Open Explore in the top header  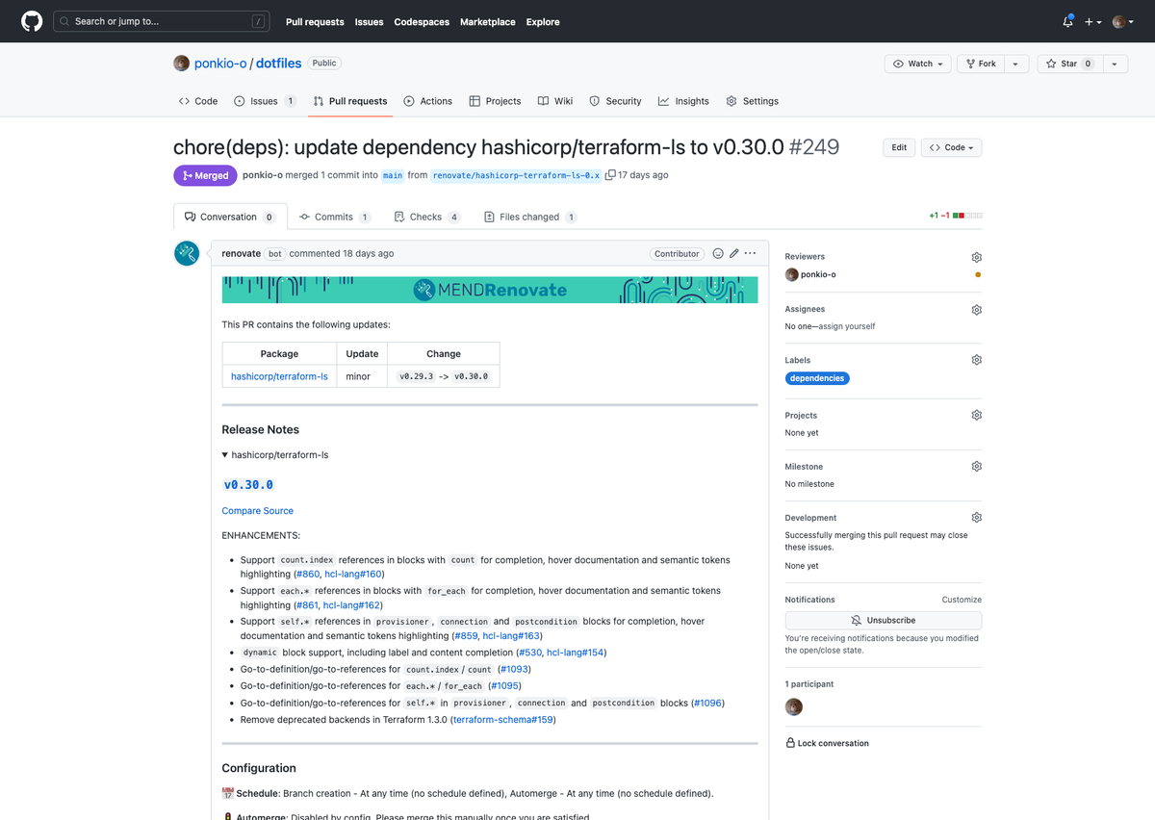[543, 21]
